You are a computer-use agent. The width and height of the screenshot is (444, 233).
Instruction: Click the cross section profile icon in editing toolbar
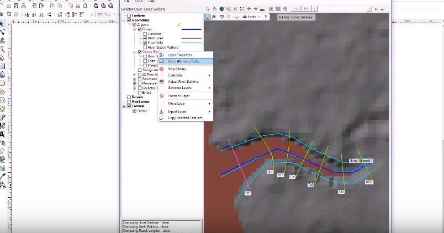[x=236, y=17]
